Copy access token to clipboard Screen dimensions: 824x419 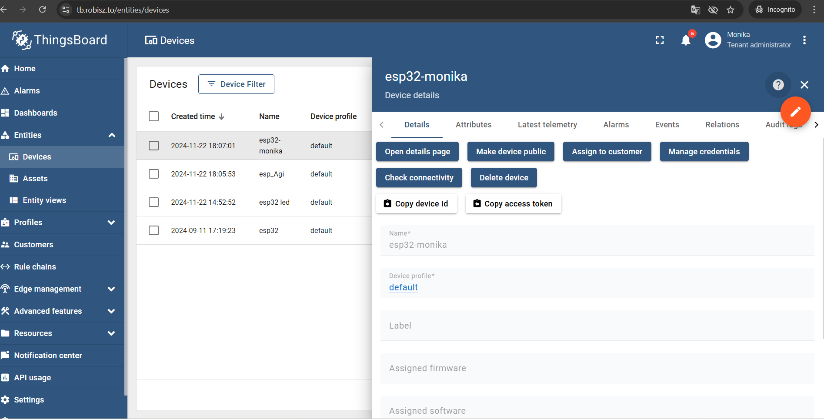pos(514,204)
